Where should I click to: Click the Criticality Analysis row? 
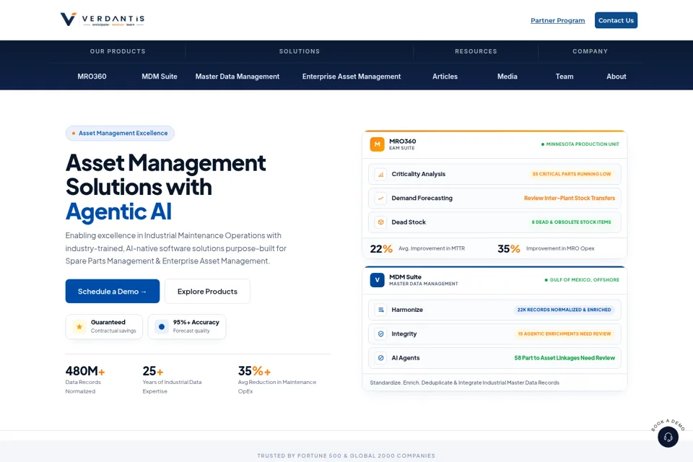(494, 174)
